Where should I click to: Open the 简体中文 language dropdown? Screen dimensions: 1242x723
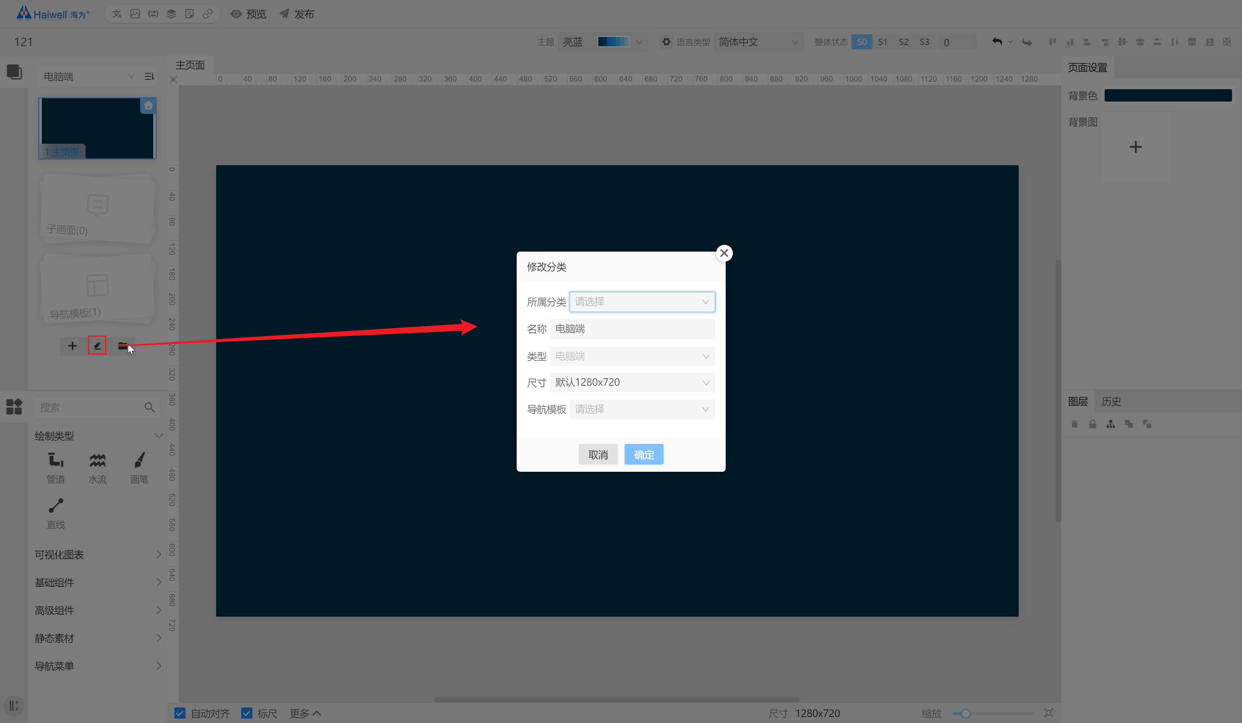pyautogui.click(x=758, y=42)
